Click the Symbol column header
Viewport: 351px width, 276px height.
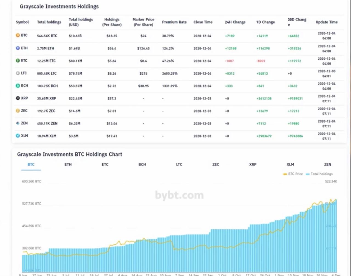coord(22,22)
